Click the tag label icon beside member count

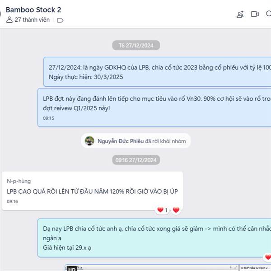pyautogui.click(x=60, y=20)
